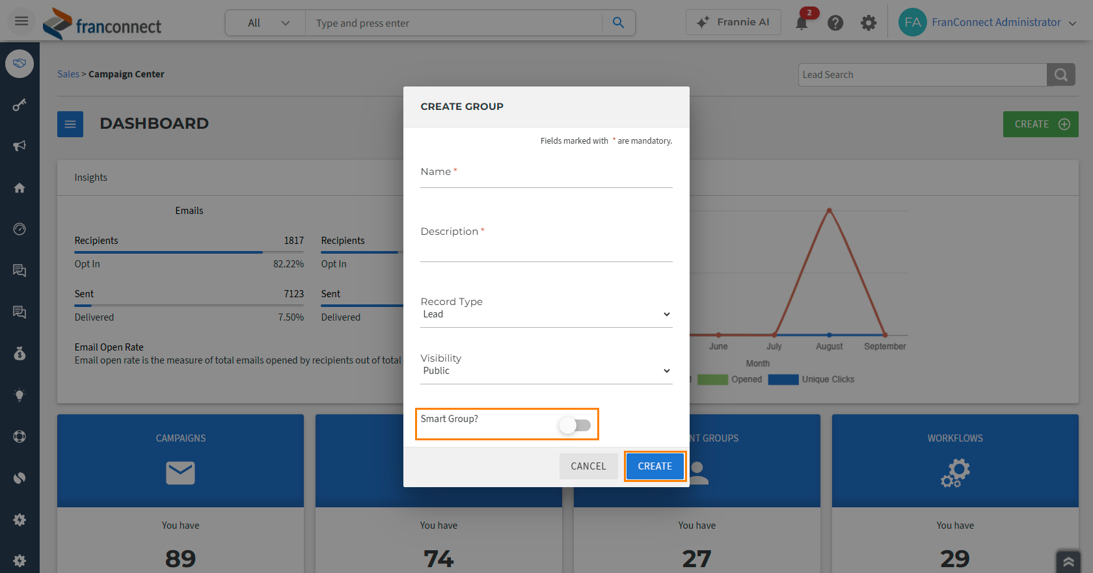1093x573 pixels.
Task: Click the Campaigns envelope icon
Action: [x=180, y=473]
